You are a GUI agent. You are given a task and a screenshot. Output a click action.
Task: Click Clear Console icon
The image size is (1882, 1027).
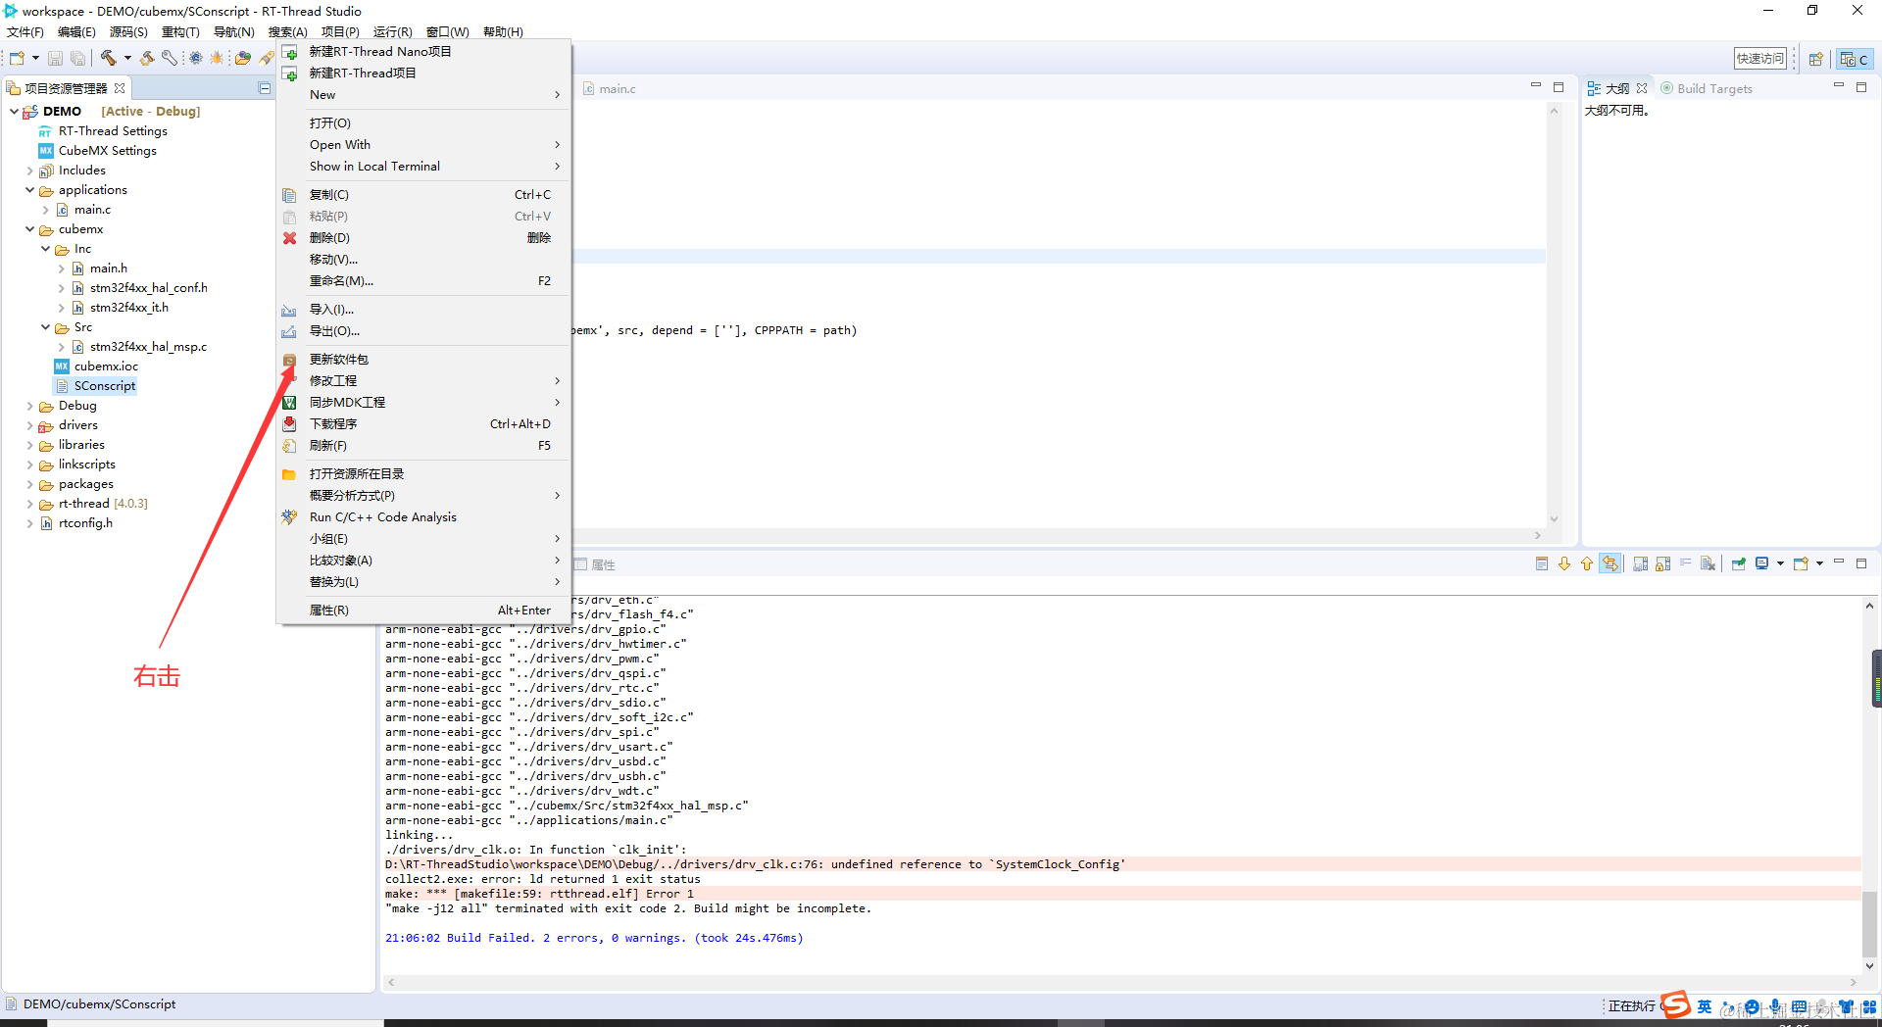pyautogui.click(x=1708, y=563)
